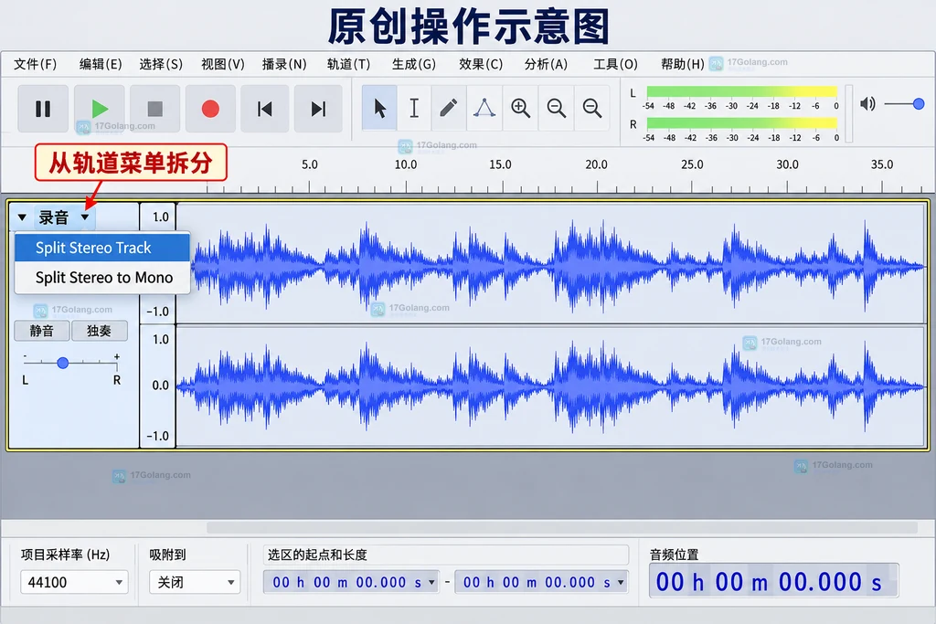Viewport: 936px width, 624px height.
Task: Open the 效果(C) menu
Action: (x=481, y=64)
